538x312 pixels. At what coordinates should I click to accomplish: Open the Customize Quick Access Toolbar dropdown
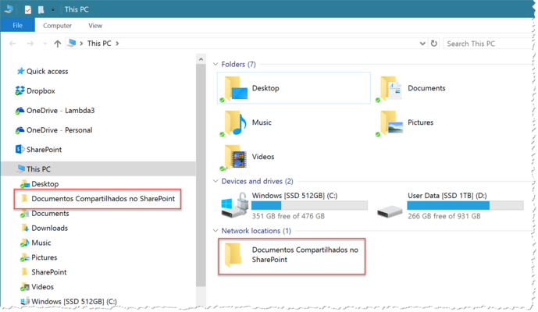(x=52, y=10)
